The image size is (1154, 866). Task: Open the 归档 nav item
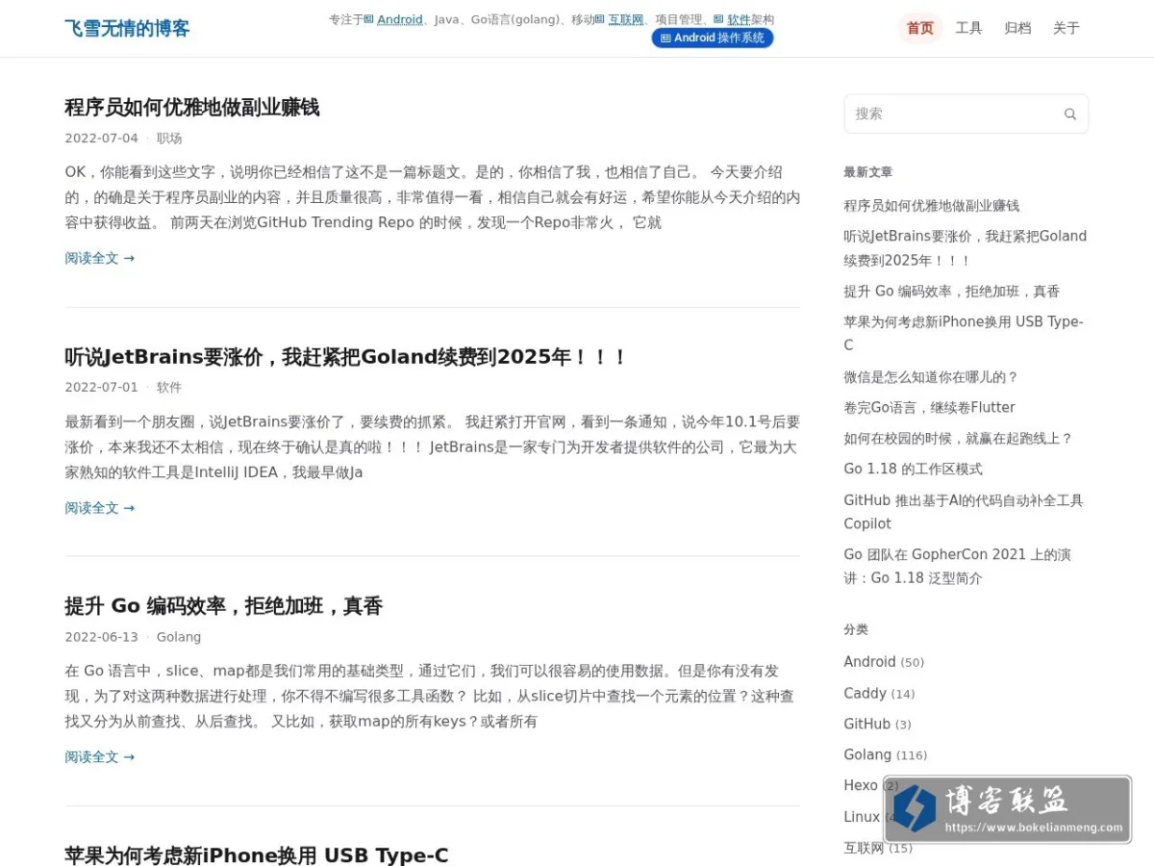[1017, 28]
